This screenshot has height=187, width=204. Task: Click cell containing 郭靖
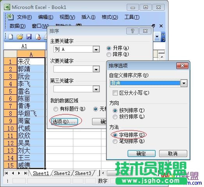point(31,69)
